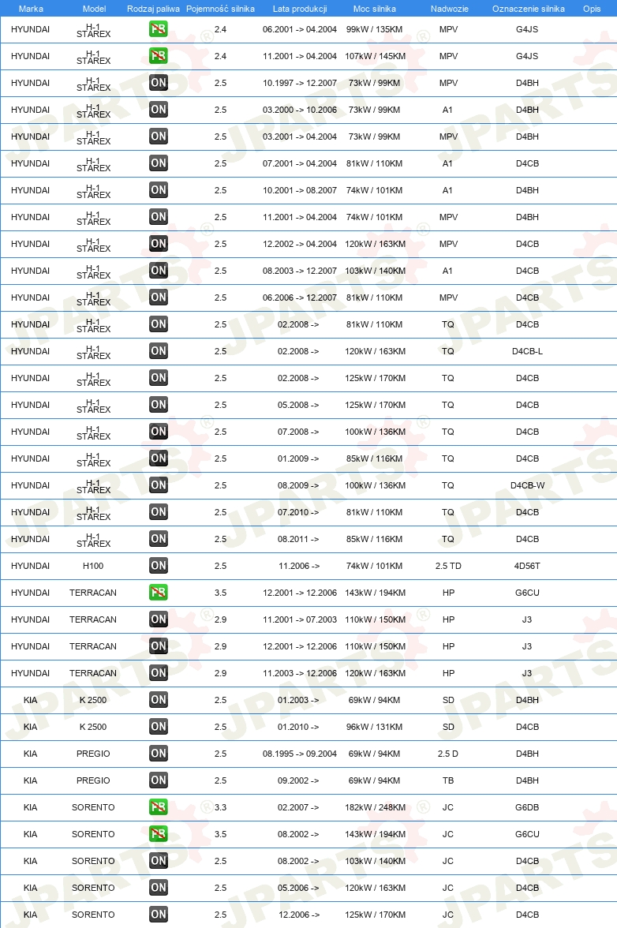617x928 pixels.
Task: Click the Rodzaj paliwa column header
Action: (153, 9)
